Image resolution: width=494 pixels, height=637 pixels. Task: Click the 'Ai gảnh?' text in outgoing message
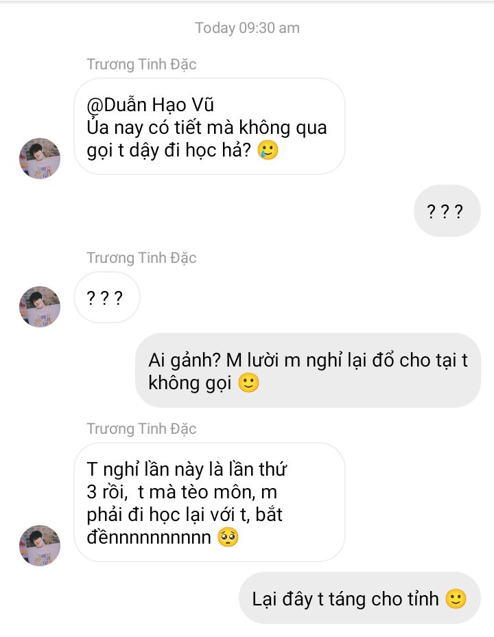coord(185,361)
